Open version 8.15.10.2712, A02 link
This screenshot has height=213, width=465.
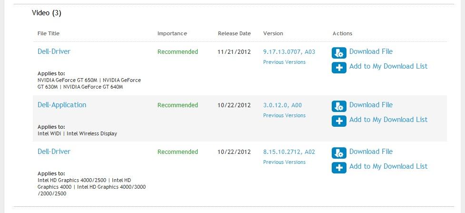(x=289, y=152)
